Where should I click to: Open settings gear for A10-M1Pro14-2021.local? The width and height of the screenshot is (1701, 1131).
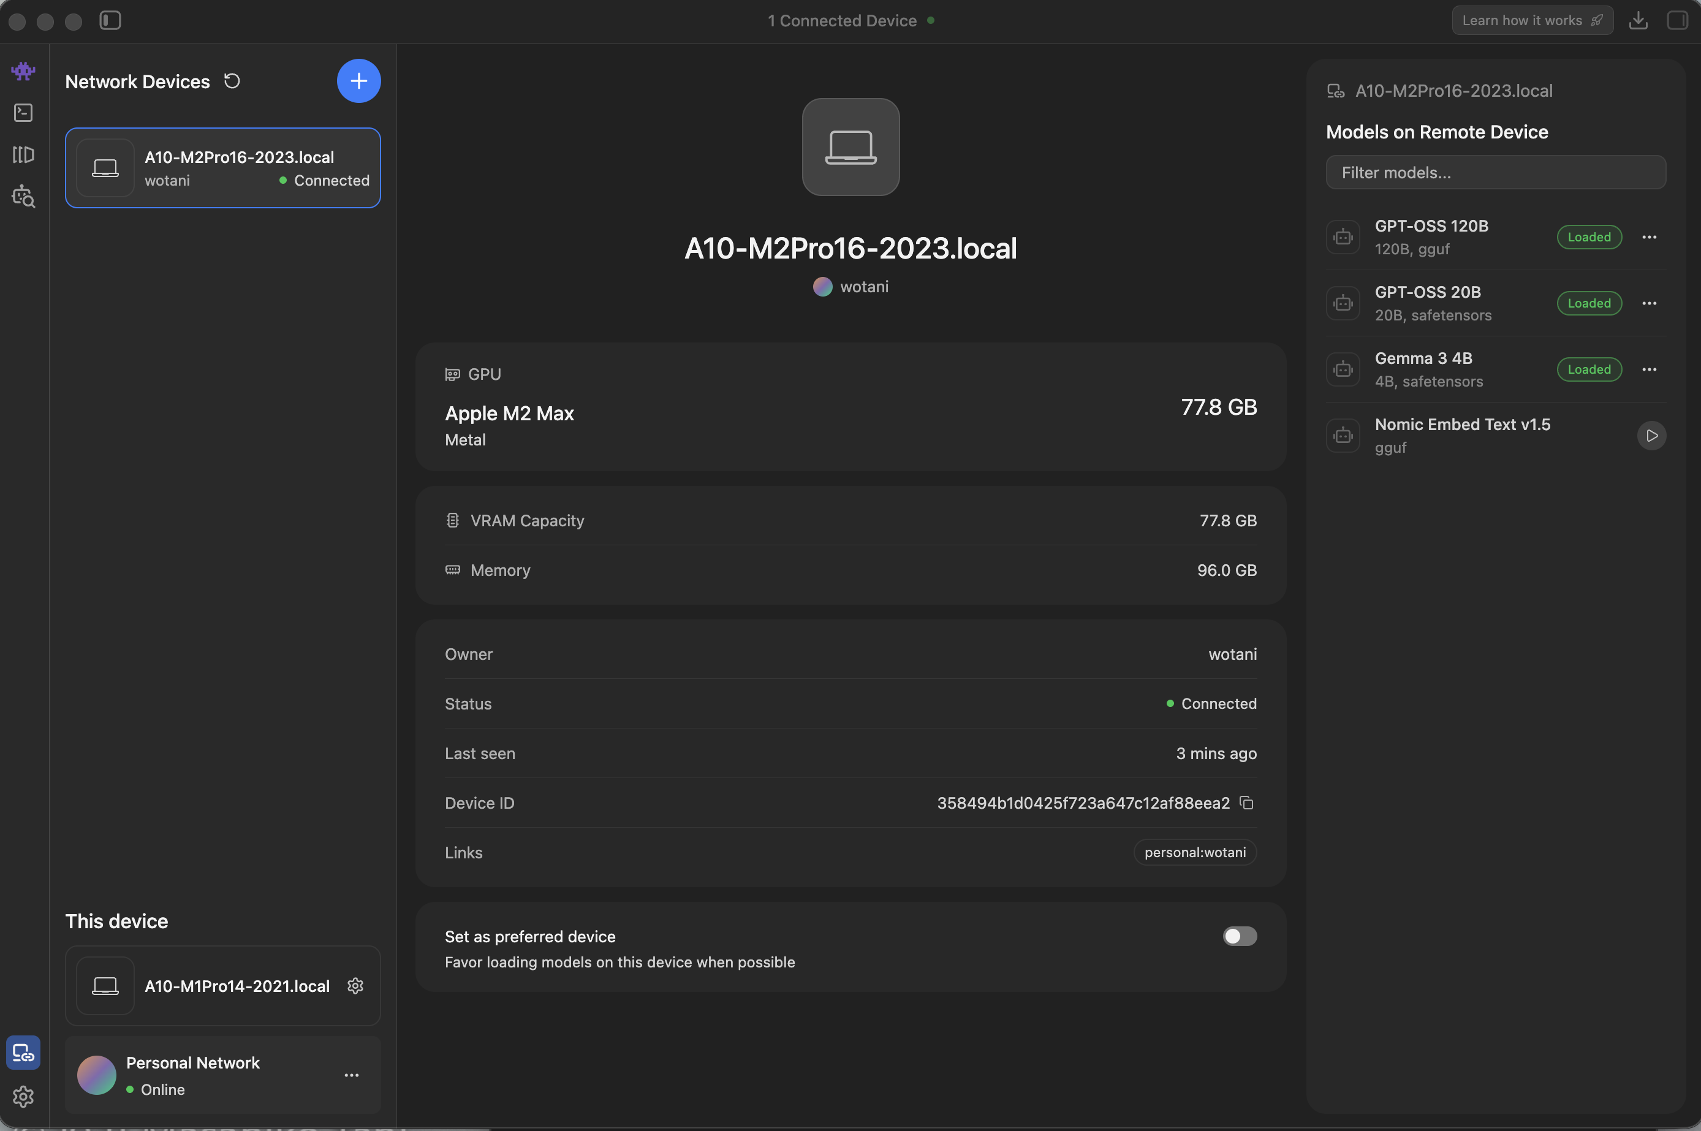pos(355,986)
